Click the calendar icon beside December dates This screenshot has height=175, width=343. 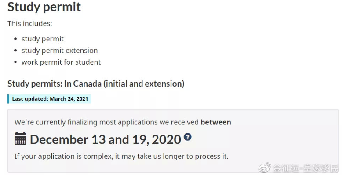point(20,139)
